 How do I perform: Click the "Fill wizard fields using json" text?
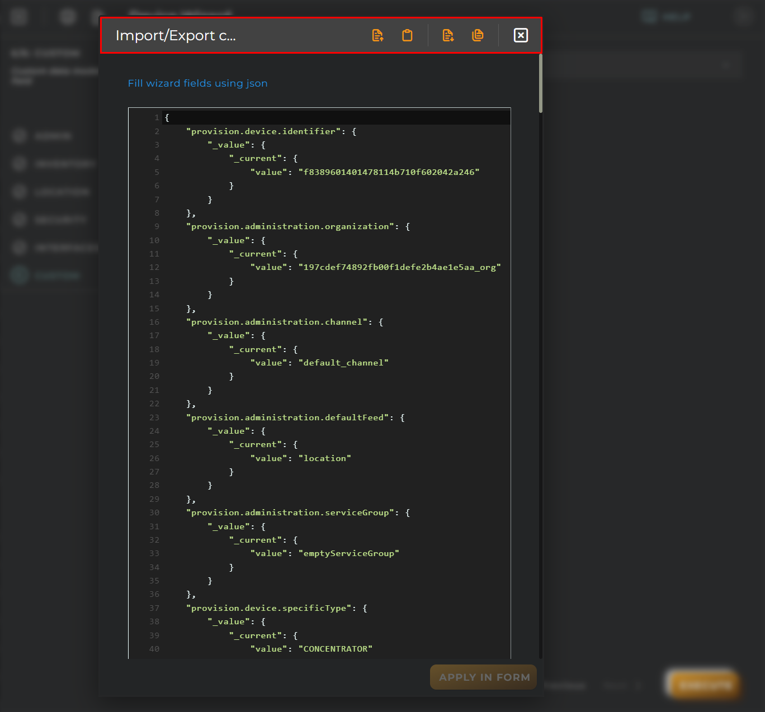click(197, 83)
